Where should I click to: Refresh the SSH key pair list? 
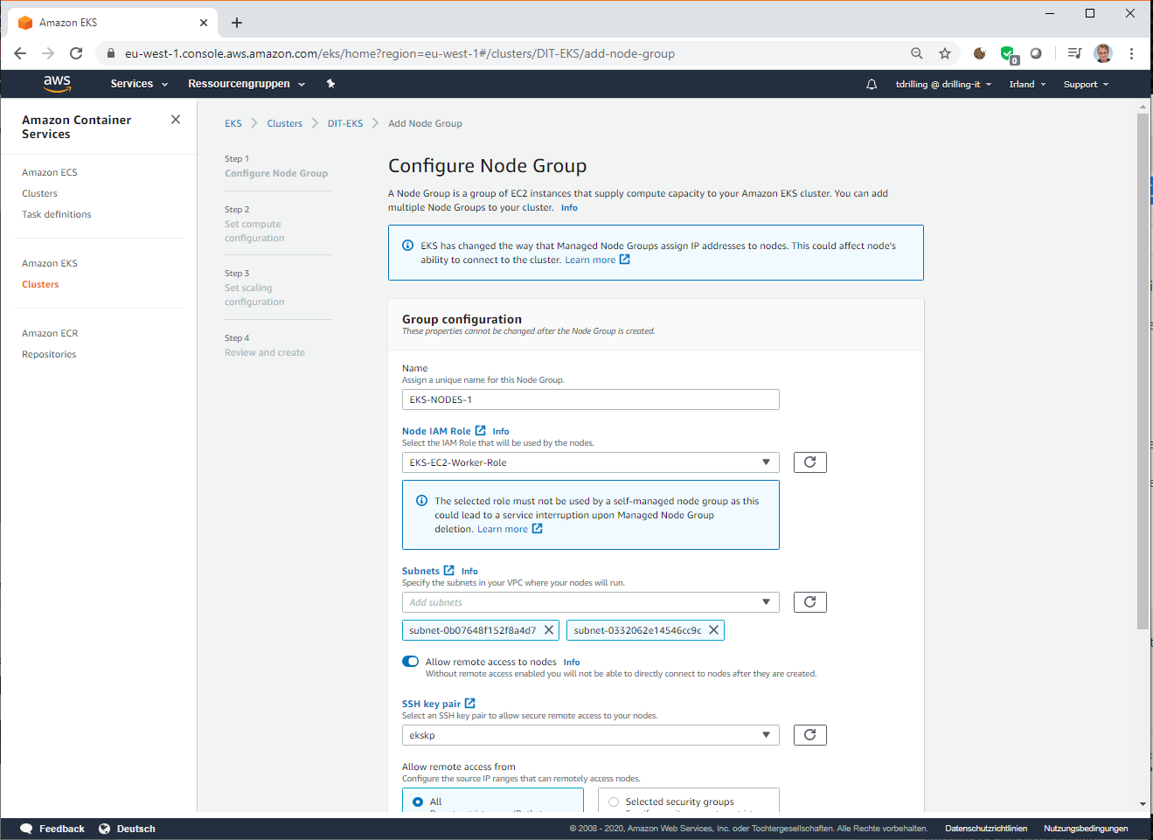click(810, 735)
